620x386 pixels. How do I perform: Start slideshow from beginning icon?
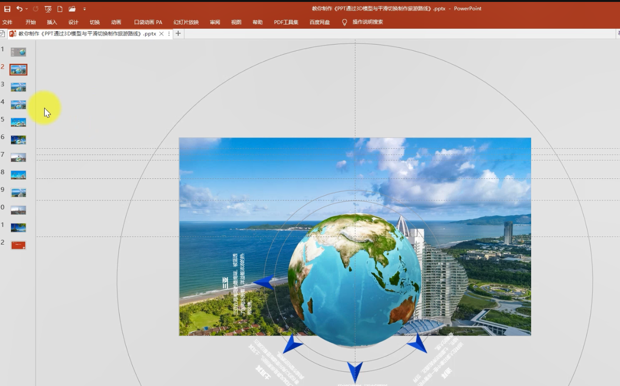click(48, 9)
